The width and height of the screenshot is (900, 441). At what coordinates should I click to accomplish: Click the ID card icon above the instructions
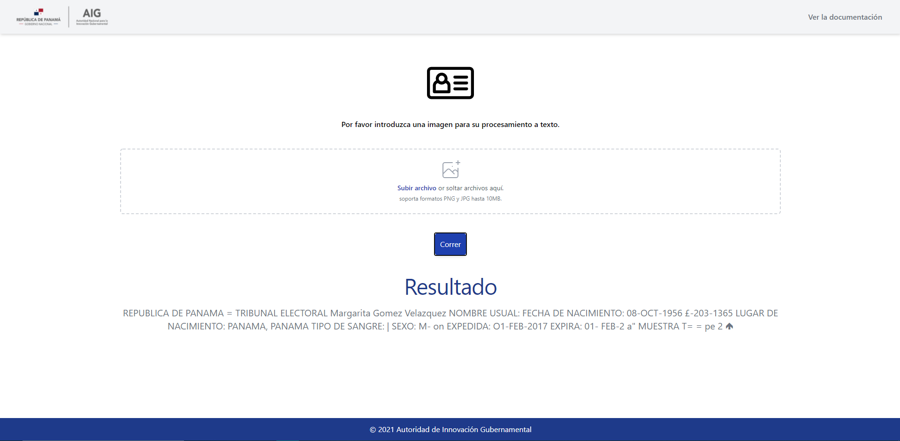[450, 83]
